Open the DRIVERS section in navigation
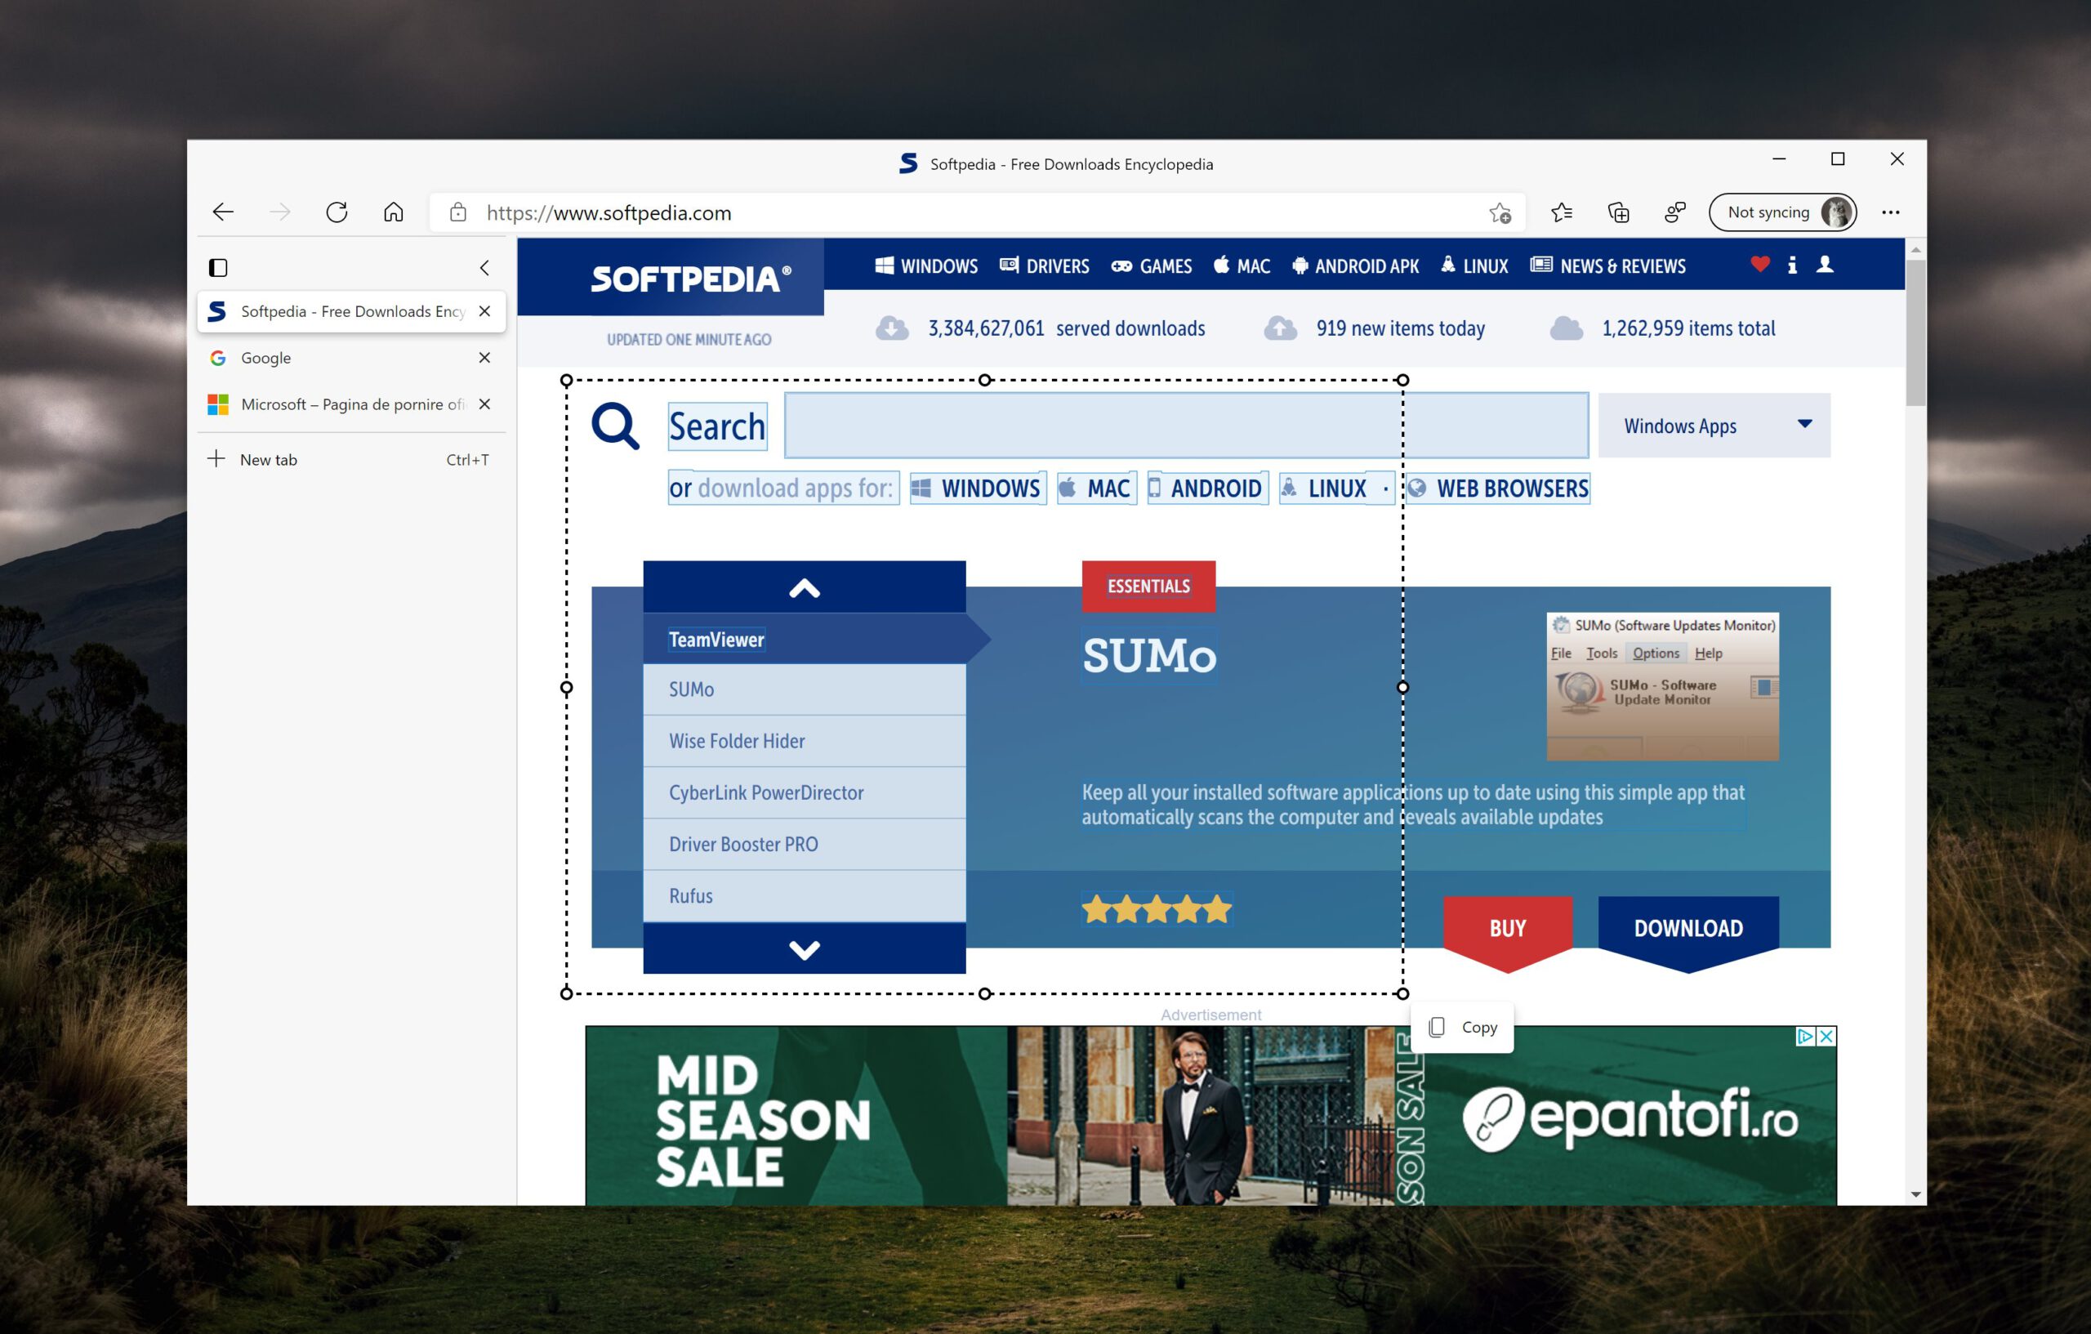This screenshot has width=2091, height=1334. click(1045, 265)
